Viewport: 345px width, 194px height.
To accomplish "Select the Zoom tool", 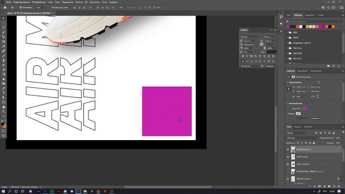I will coord(4,112).
